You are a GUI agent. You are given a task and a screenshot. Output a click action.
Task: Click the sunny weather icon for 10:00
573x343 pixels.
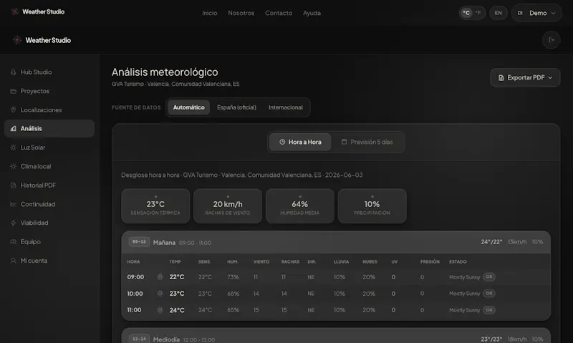160,294
